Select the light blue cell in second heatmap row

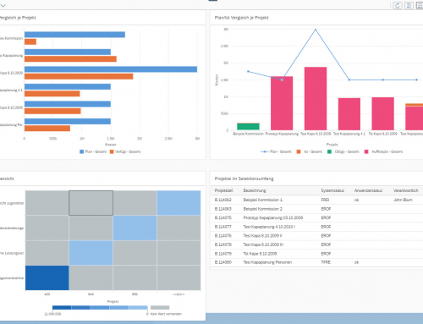click(x=135, y=228)
